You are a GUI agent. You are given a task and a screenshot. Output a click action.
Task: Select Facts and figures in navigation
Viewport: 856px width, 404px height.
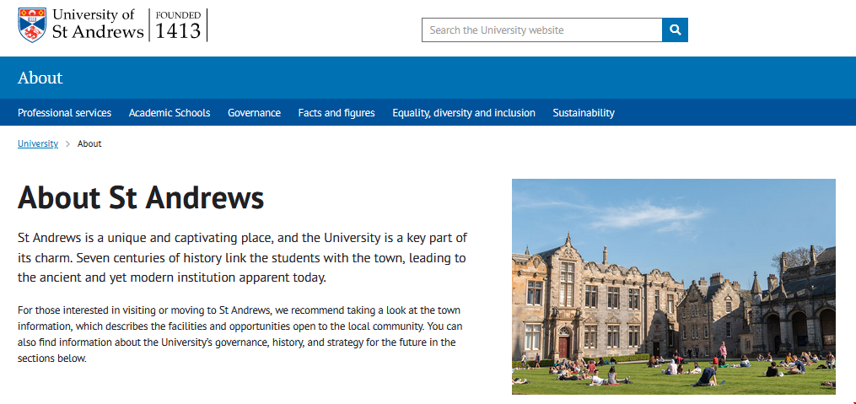(336, 113)
